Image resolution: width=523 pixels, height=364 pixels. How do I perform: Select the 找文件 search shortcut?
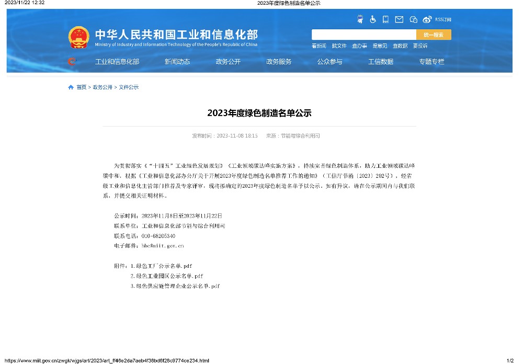(339, 45)
